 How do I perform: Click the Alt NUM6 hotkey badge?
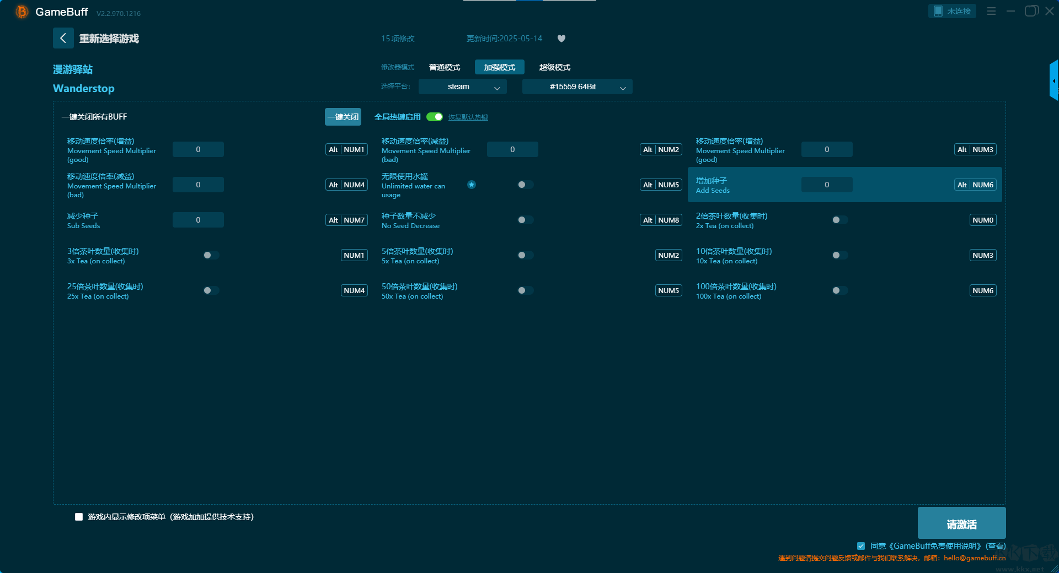tap(975, 185)
